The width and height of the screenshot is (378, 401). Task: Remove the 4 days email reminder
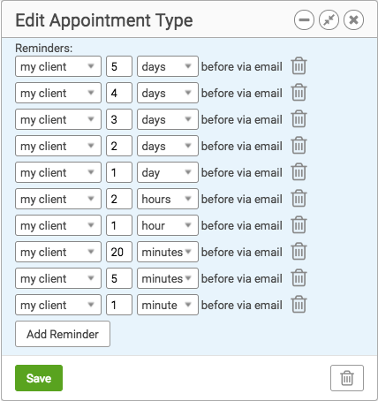(299, 93)
